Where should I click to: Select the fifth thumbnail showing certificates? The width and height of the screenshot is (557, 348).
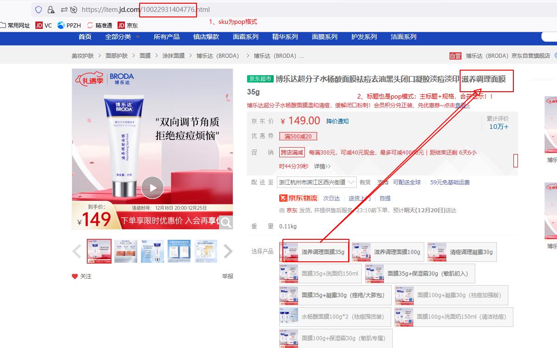(206, 251)
